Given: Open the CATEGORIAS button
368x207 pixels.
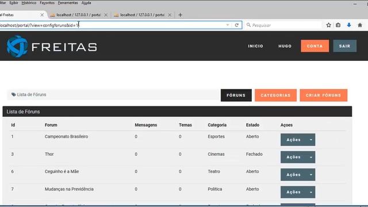Looking at the screenshot, I should pos(275,95).
